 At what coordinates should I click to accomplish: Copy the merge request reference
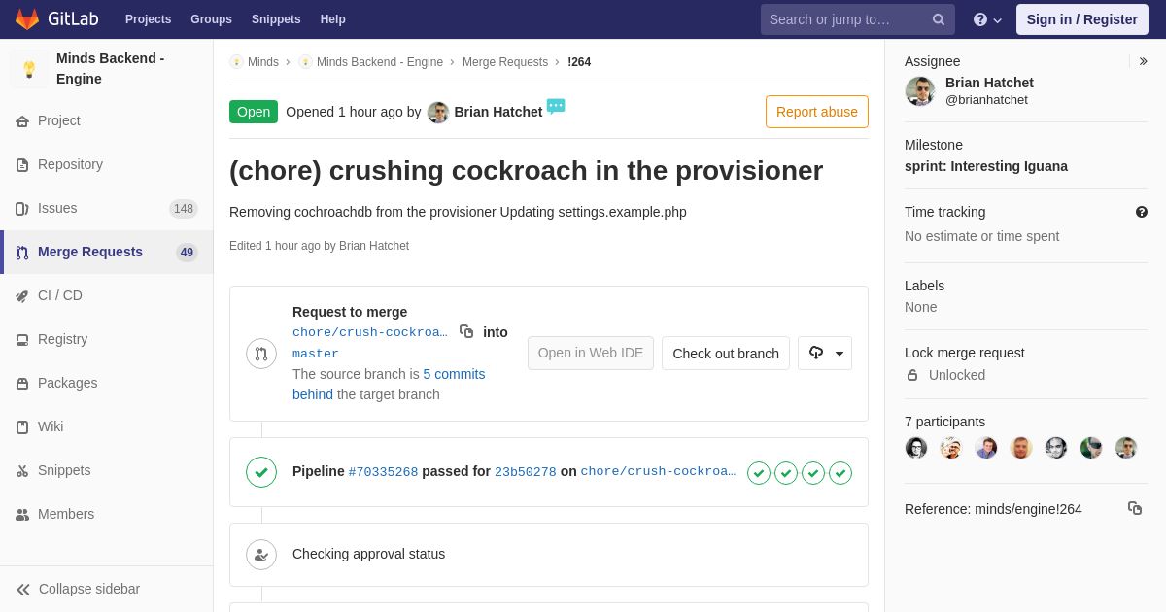click(1135, 508)
